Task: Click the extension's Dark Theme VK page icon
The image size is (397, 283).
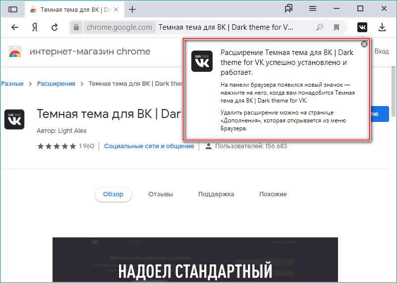Action: point(14,119)
